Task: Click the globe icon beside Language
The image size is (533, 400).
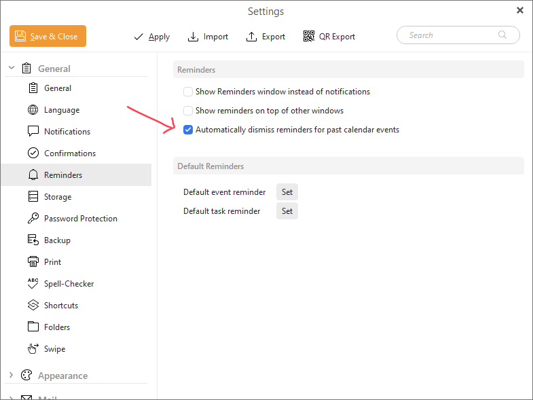Action: (x=33, y=110)
